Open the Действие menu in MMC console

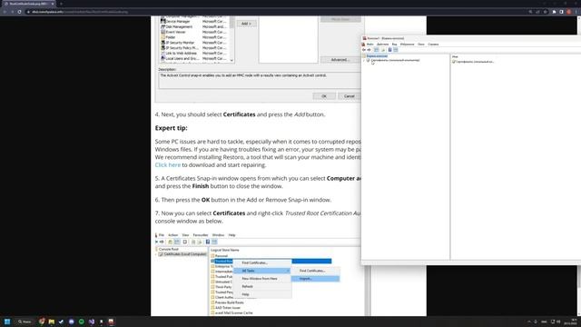coord(382,45)
